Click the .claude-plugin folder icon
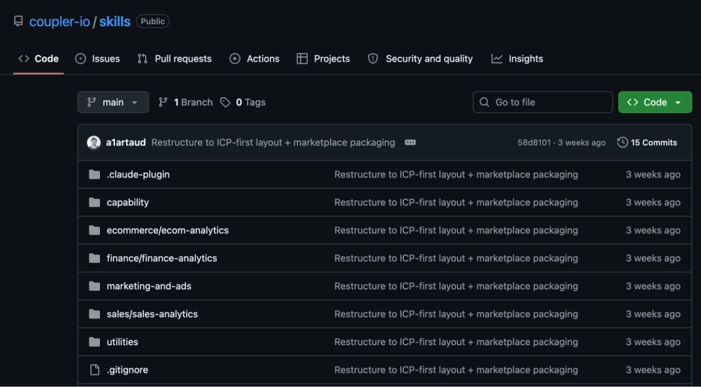Screen dimensions: 701x387 (94, 175)
